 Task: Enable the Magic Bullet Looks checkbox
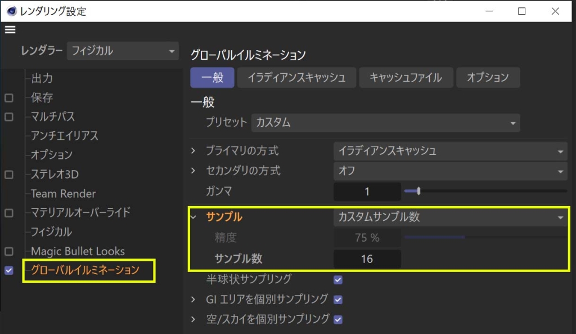9,251
